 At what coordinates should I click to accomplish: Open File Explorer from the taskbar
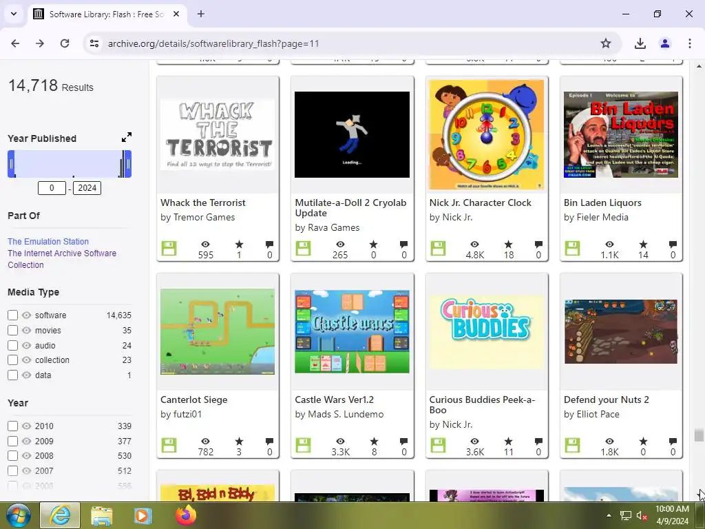(102, 515)
